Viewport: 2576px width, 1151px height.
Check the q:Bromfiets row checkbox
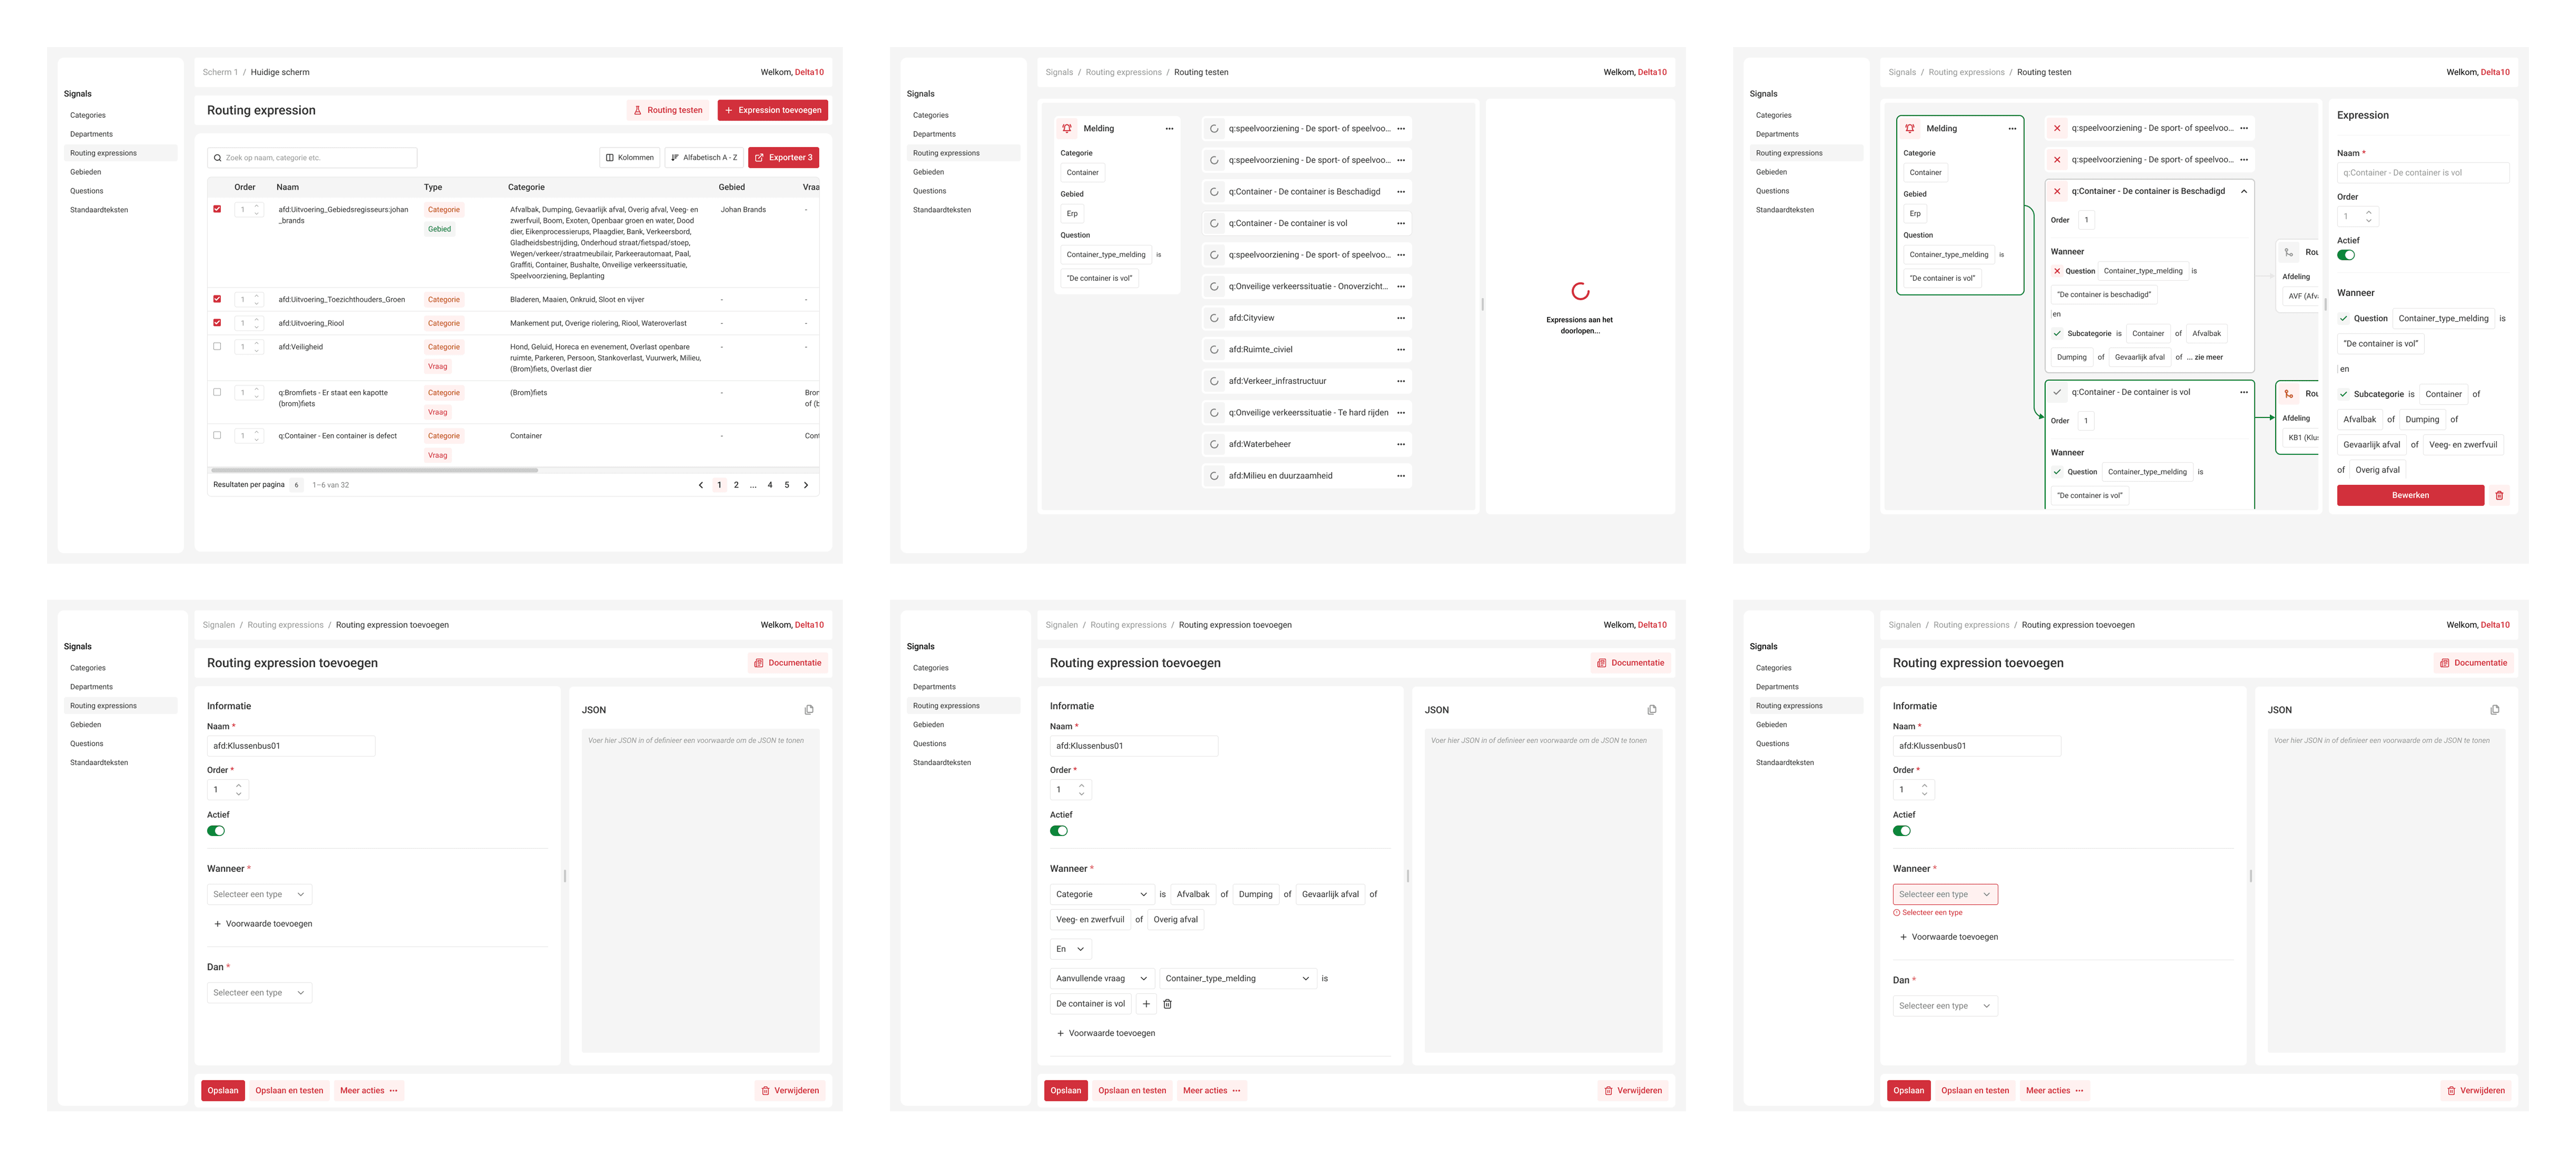pos(217,392)
